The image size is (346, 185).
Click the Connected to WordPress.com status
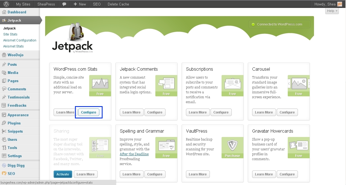[280, 24]
